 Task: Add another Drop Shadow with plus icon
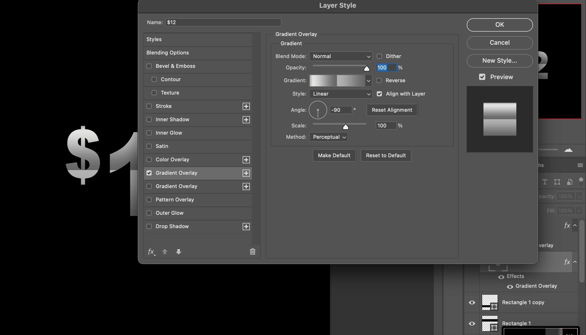[246, 227]
